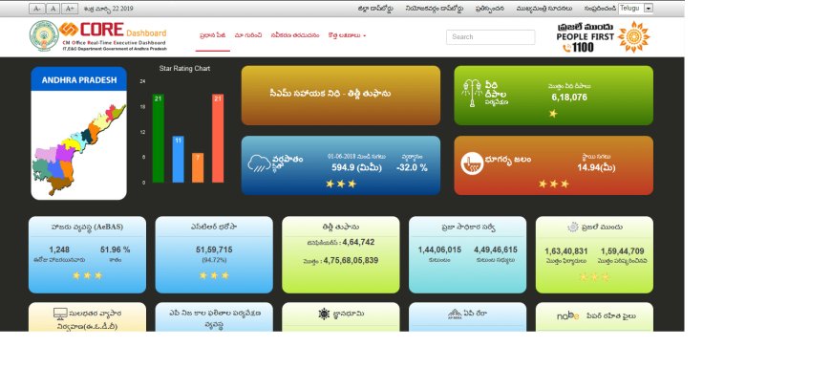
Task: Click the CORE Dashboard logo
Action: pos(114,36)
